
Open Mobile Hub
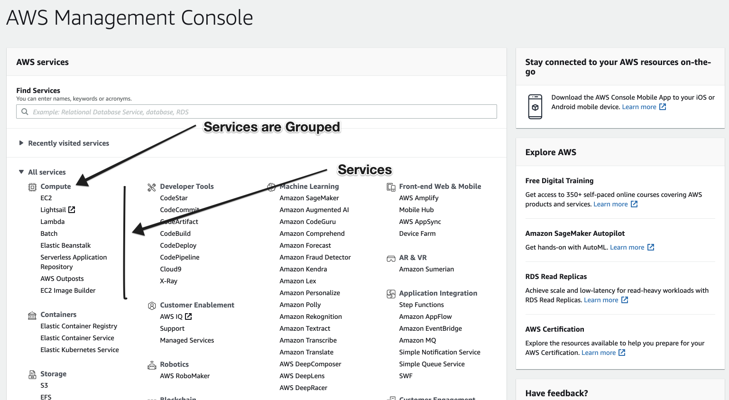tap(416, 210)
